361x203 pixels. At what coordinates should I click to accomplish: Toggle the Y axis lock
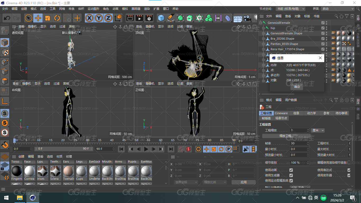pyautogui.click(x=99, y=18)
